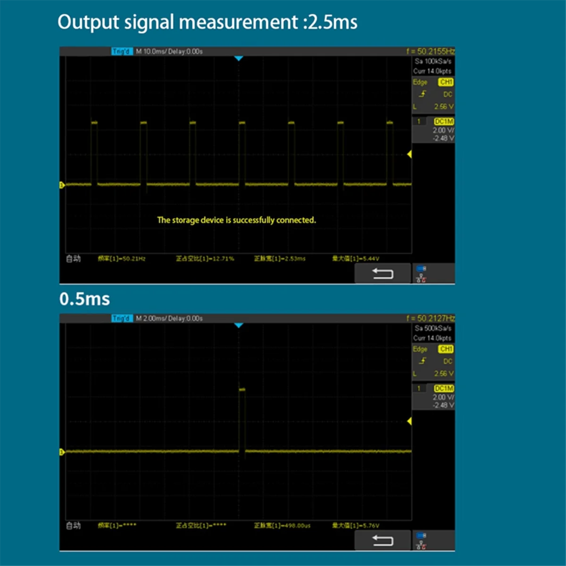Click the back arrow button on the 2.5ms screen

click(383, 274)
